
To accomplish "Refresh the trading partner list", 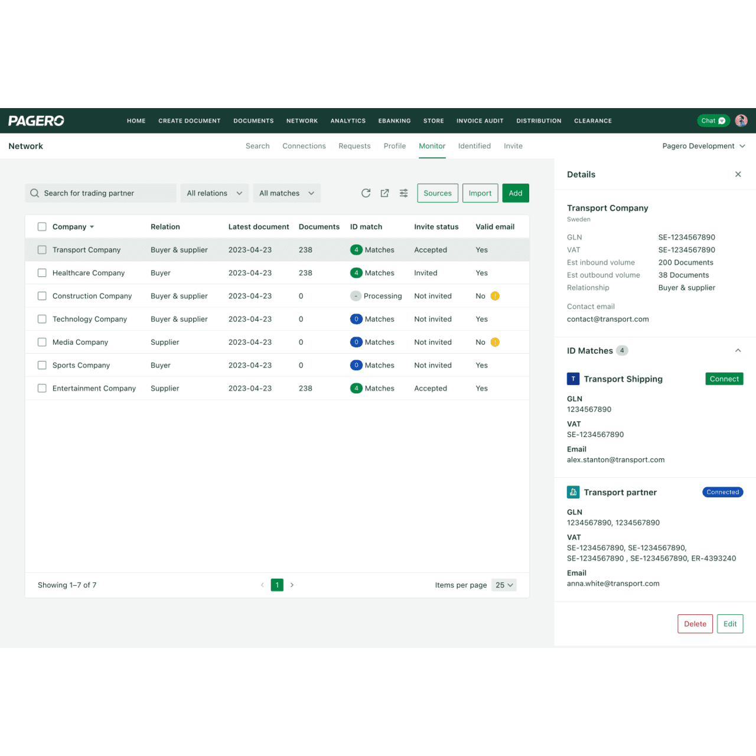I will 366,193.
